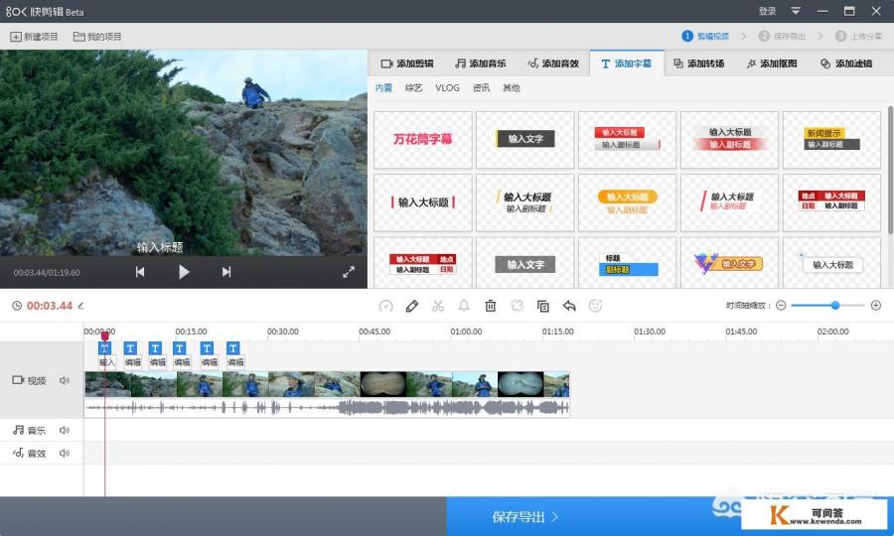Zoom out timeline with minus icon

(x=781, y=306)
